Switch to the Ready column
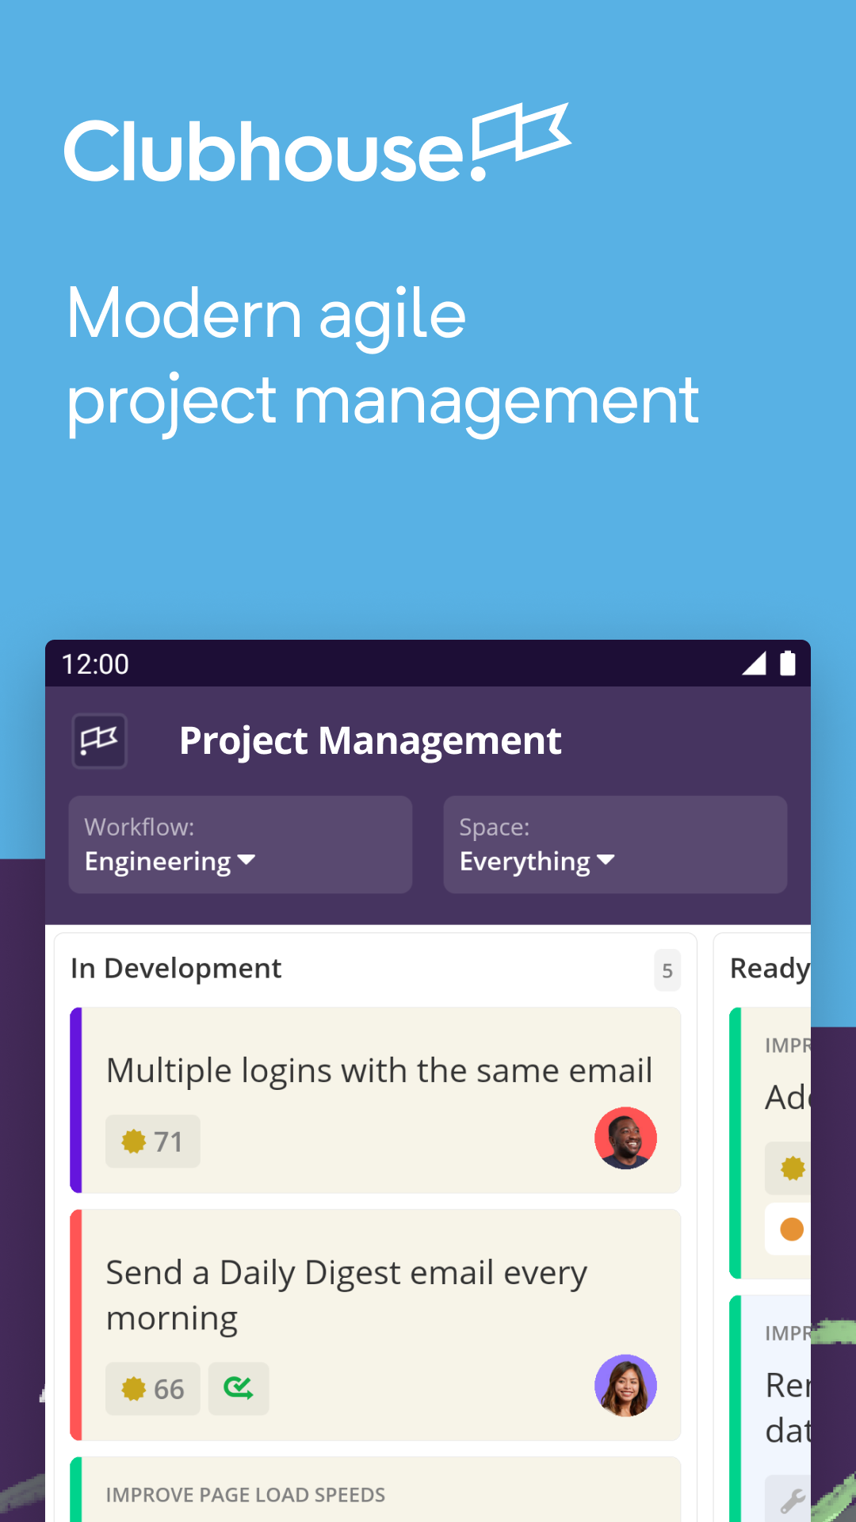The width and height of the screenshot is (856, 1522). coord(769,969)
